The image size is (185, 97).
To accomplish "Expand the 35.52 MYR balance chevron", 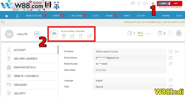I will click(x=148, y=34).
